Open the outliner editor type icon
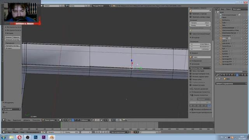Image resolution: width=249 pixels, height=140 pixels. (x=217, y=9)
